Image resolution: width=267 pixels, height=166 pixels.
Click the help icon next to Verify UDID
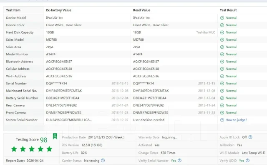coord(247,161)
